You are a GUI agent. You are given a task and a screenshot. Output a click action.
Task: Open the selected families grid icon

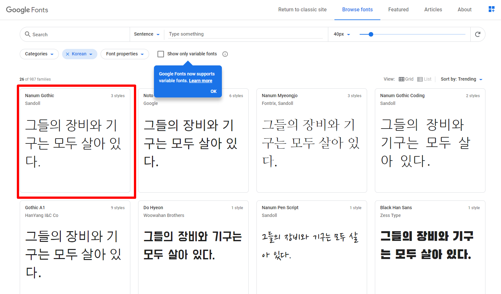coord(491,9)
